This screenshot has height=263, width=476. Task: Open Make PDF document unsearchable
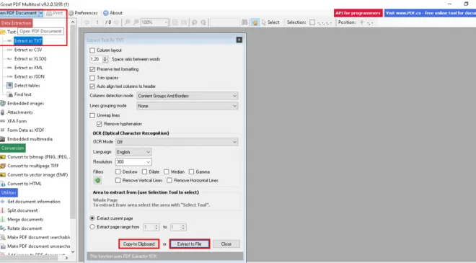(x=38, y=246)
